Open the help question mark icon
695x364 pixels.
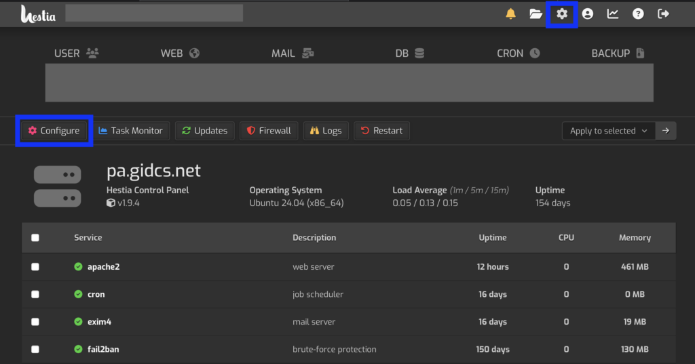pos(638,14)
